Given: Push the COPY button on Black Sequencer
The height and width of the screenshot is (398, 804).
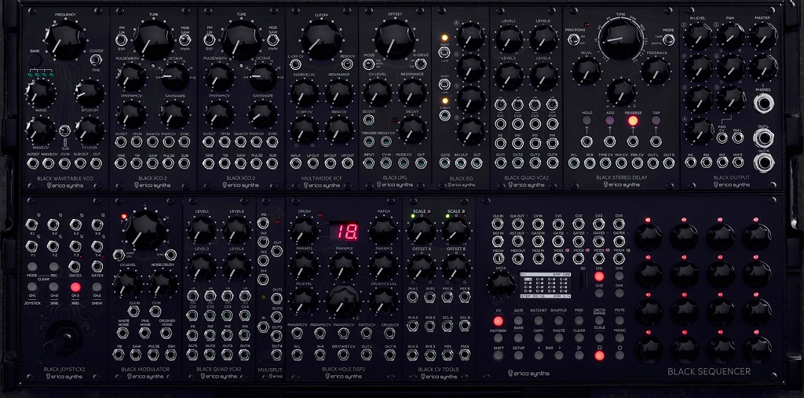Looking at the screenshot, I should tap(539, 338).
